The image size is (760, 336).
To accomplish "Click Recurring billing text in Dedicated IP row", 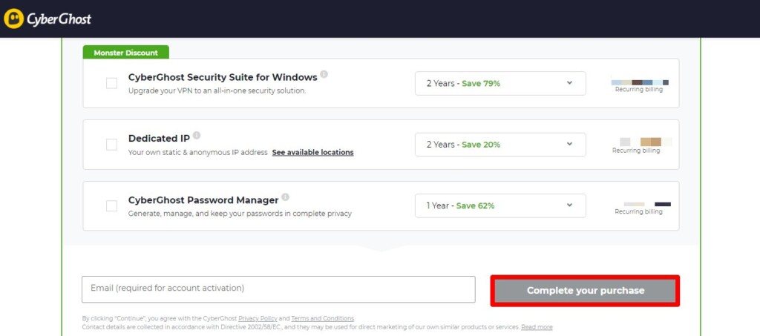I will click(636, 151).
